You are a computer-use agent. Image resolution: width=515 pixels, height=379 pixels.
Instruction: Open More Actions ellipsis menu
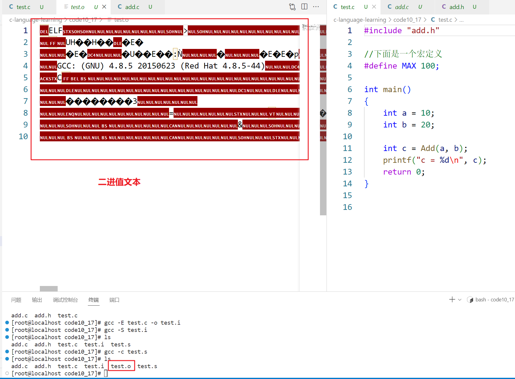point(316,7)
